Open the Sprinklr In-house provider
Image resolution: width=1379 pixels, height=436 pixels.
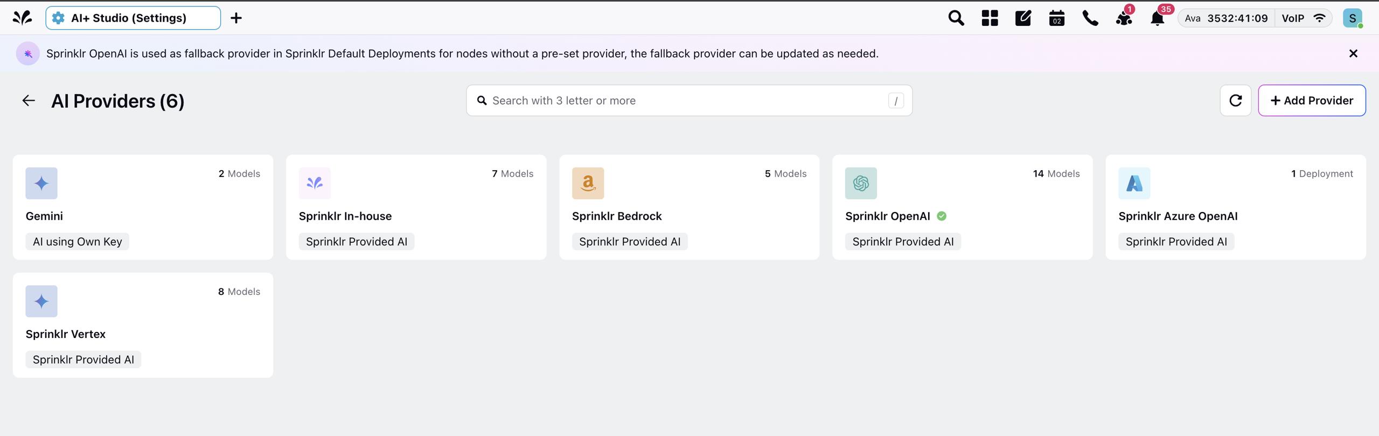point(416,207)
